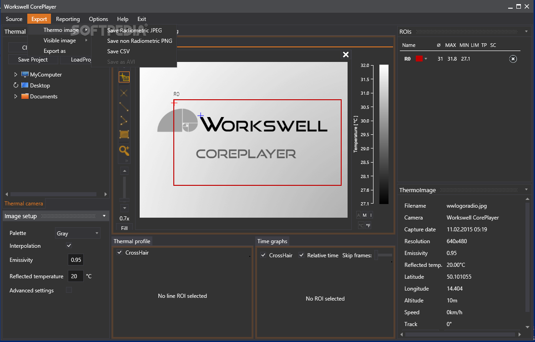Toggle the Relative time checkbox

pos(301,255)
